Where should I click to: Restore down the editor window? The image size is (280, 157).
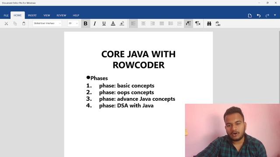[x=267, y=3]
